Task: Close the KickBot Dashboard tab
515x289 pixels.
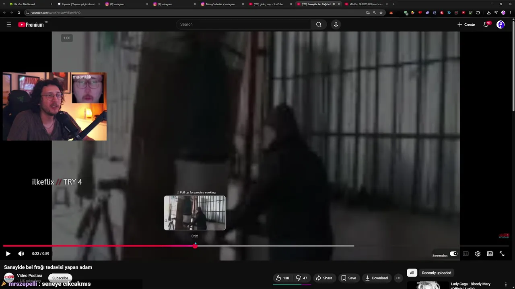Action: click(51, 4)
